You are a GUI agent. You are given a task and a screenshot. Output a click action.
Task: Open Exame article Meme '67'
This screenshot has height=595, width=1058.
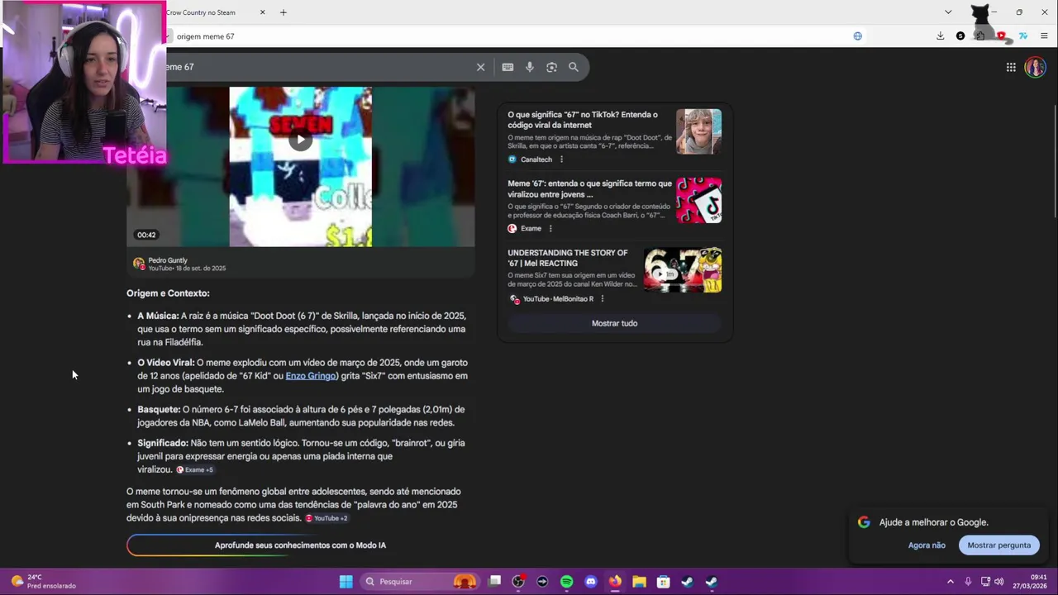coord(589,189)
